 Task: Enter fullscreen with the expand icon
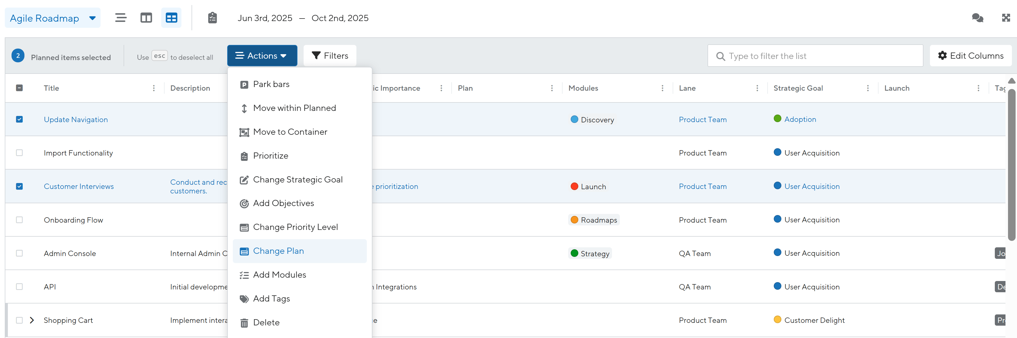coord(1006,18)
